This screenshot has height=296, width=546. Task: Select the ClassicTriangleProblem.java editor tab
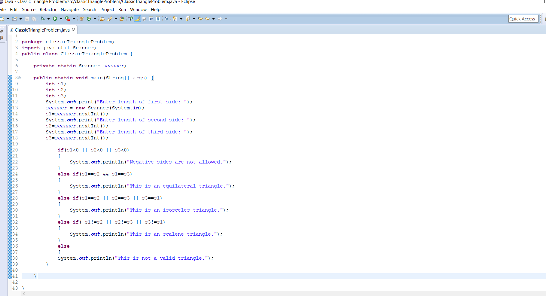tap(42, 30)
